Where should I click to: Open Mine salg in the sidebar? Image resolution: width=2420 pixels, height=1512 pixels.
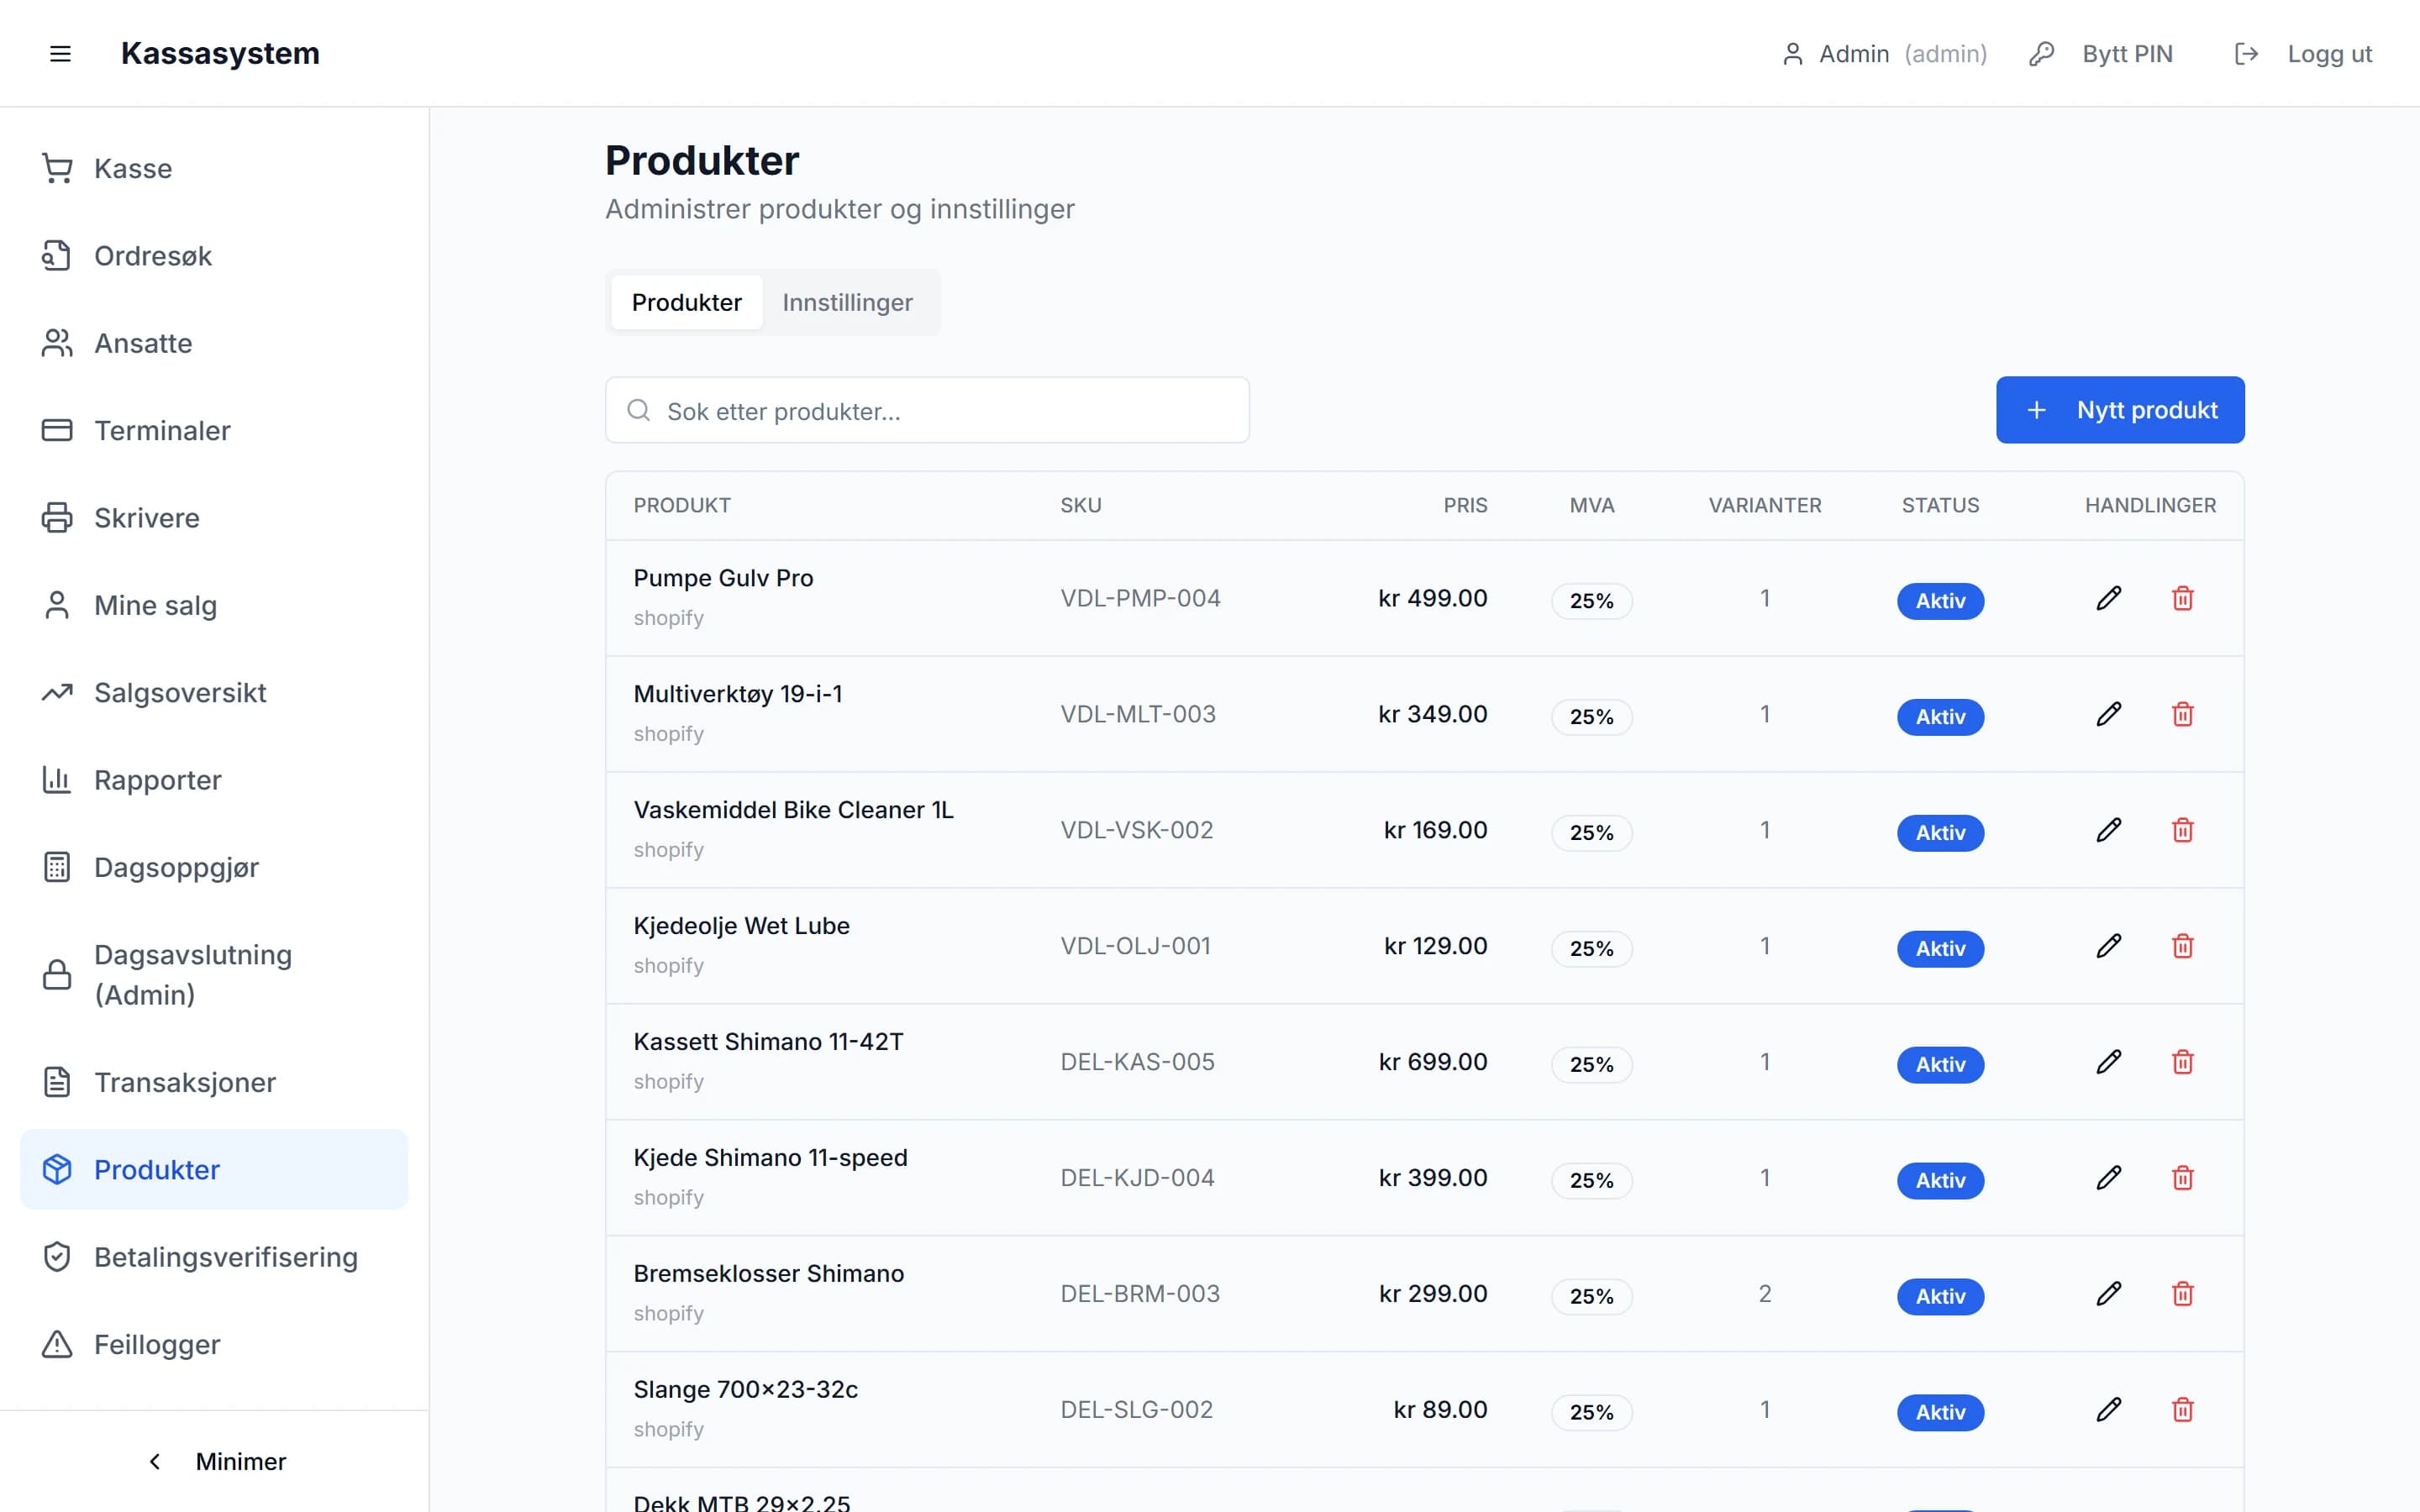click(214, 605)
